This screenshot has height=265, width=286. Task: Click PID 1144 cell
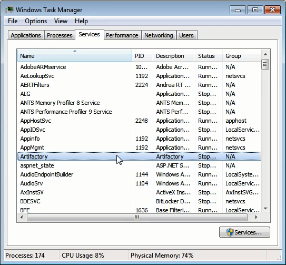(x=142, y=174)
